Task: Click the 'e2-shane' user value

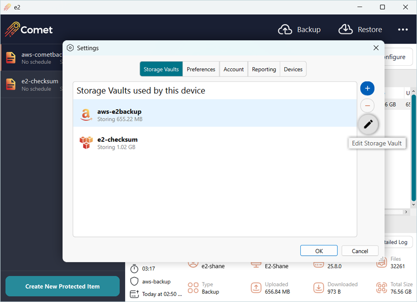Action: (213, 266)
